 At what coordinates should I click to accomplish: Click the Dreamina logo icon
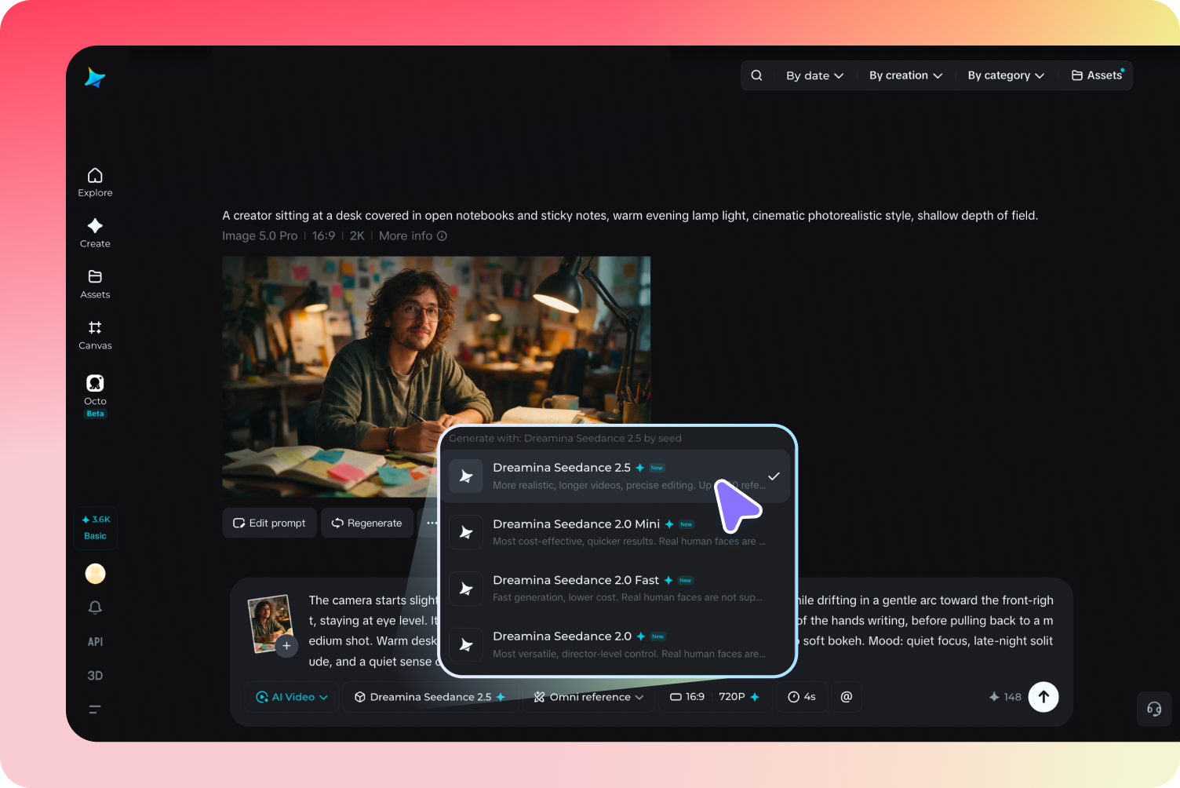click(x=95, y=77)
